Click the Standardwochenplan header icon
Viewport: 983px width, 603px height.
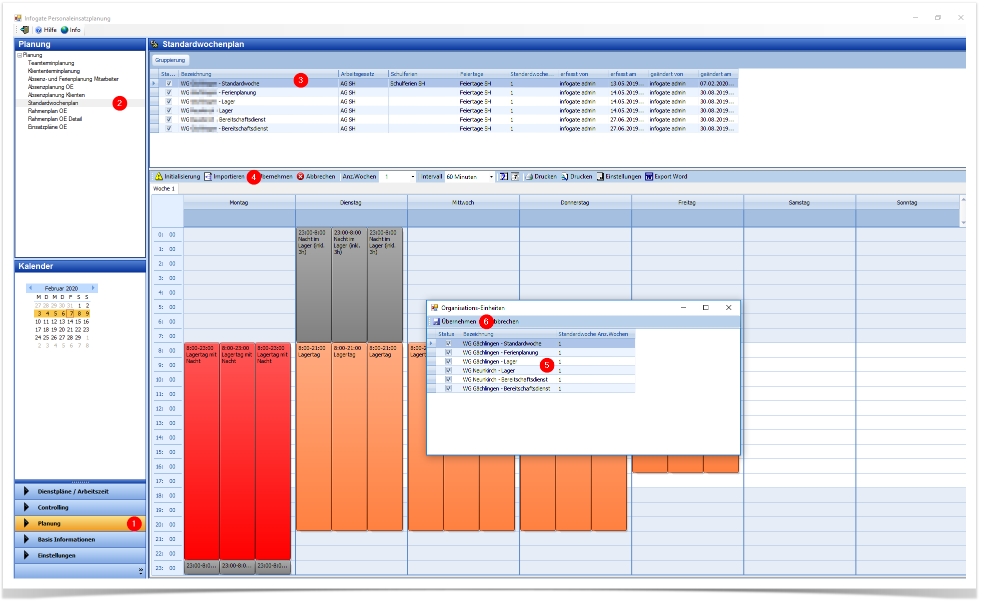point(155,44)
